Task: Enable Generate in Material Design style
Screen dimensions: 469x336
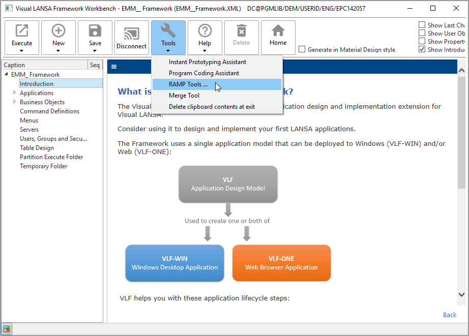Action: click(x=302, y=49)
